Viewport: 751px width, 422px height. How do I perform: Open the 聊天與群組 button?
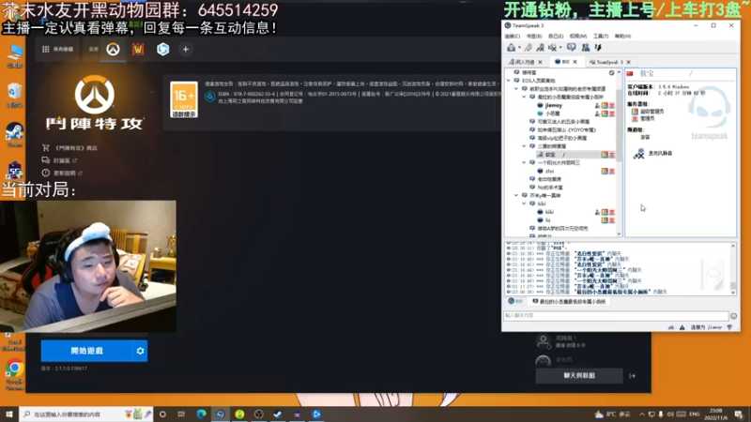(579, 376)
